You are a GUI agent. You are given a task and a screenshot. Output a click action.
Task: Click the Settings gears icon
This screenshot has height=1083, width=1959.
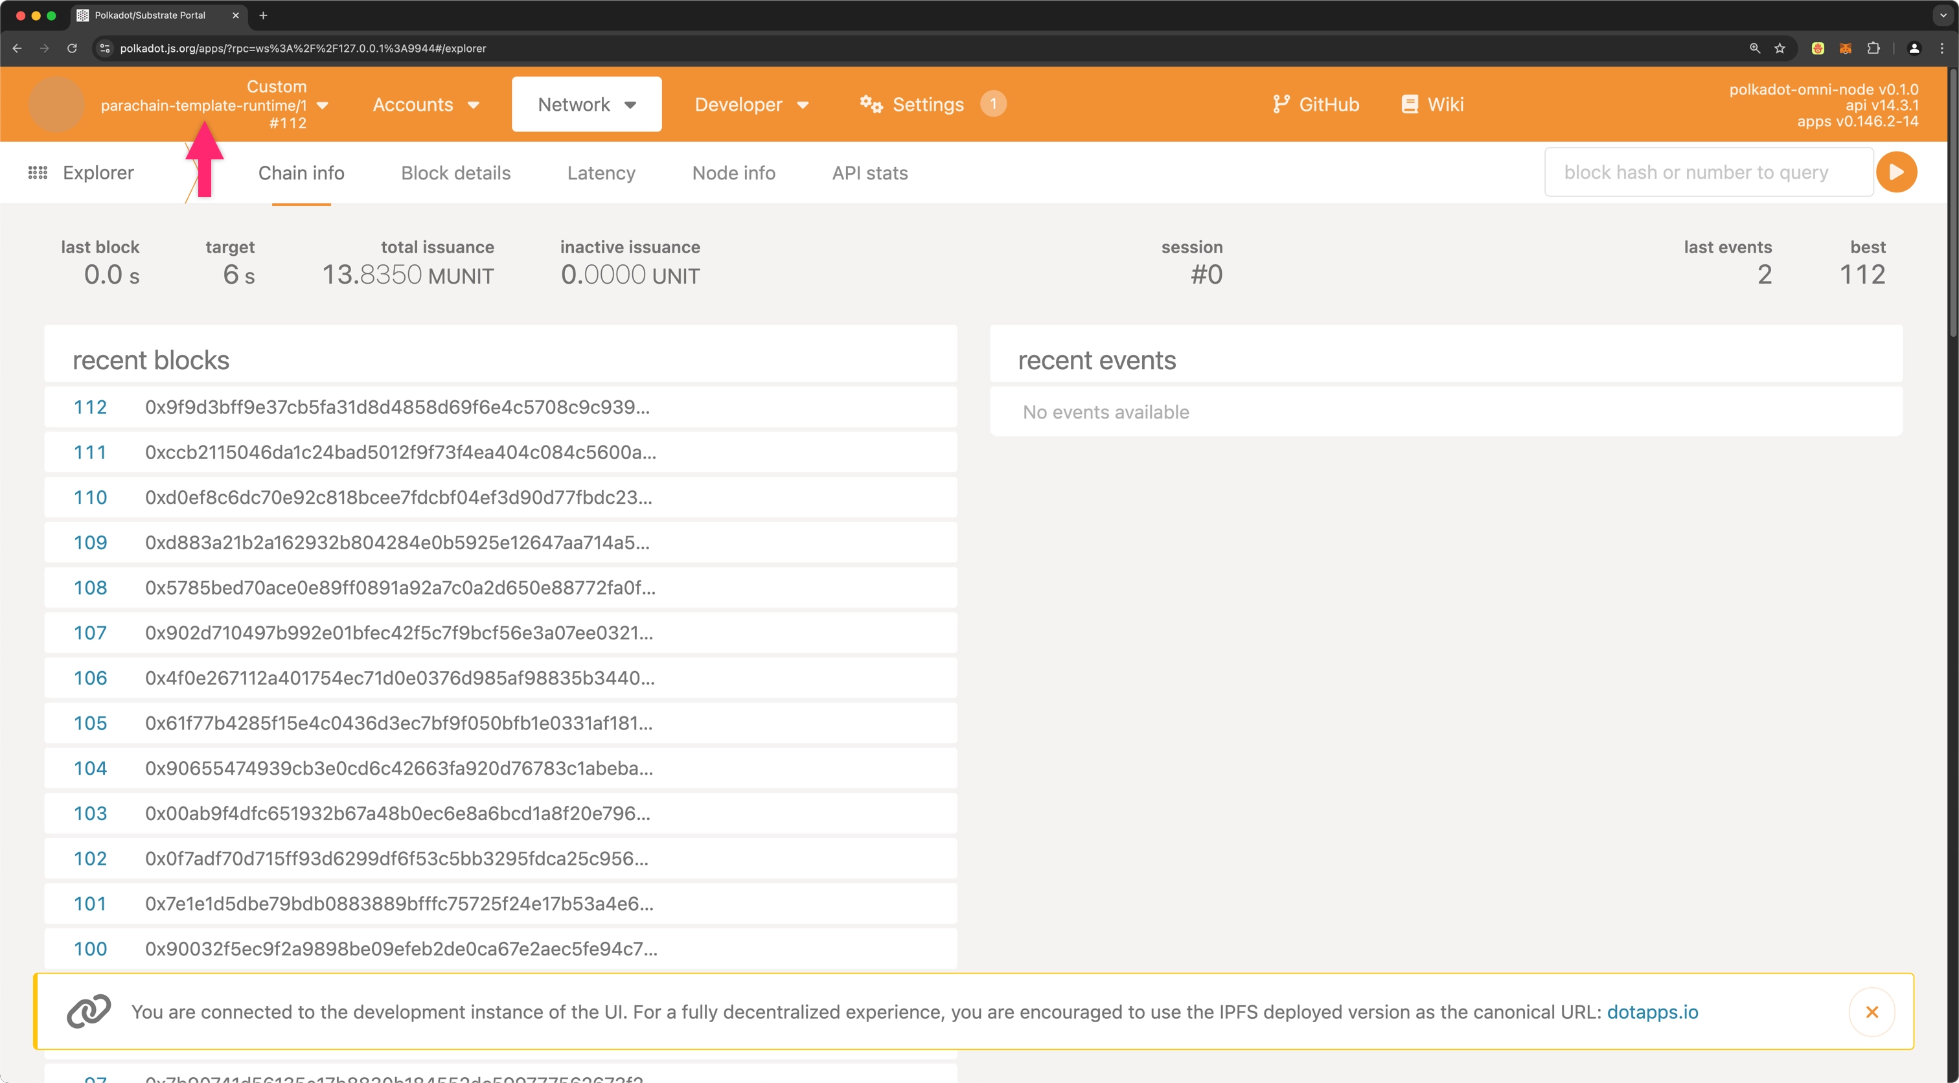[871, 104]
